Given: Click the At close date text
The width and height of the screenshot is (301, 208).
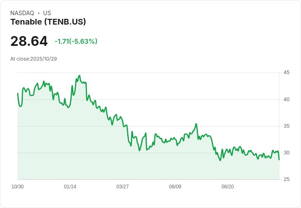Looking at the screenshot, I should coord(34,59).
